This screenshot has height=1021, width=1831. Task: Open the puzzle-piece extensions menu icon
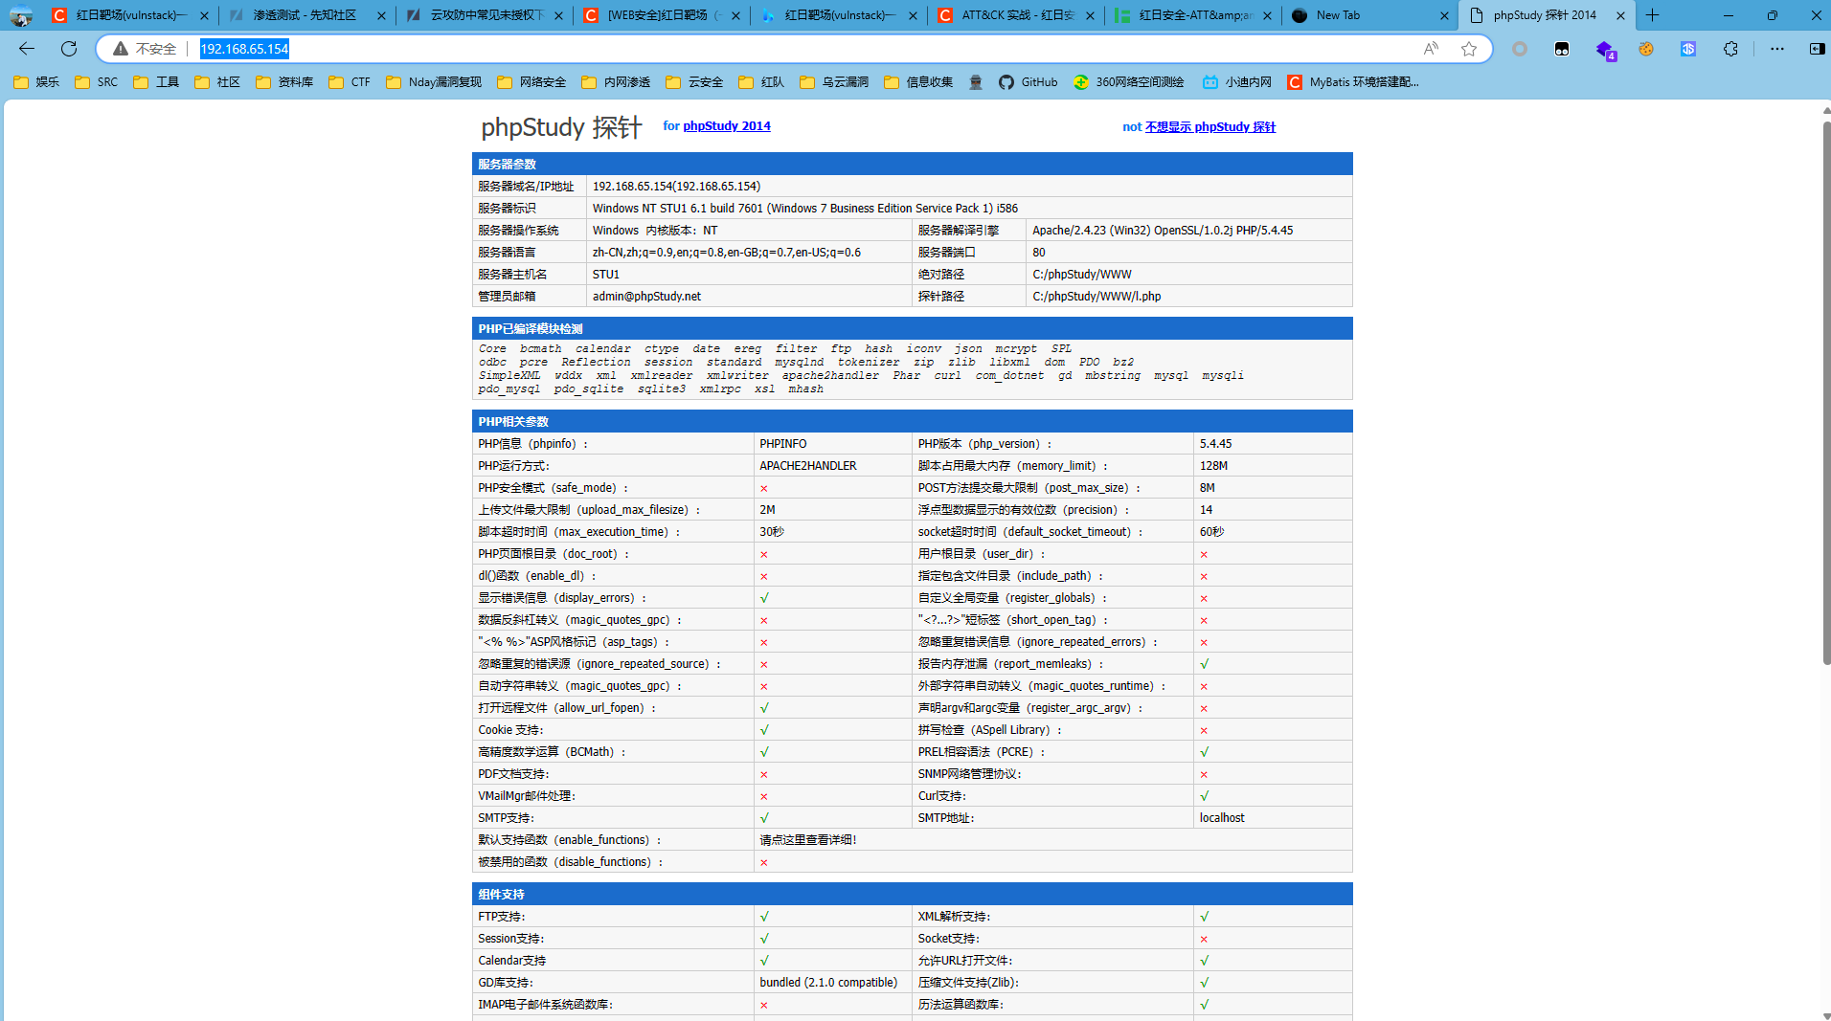click(1730, 49)
